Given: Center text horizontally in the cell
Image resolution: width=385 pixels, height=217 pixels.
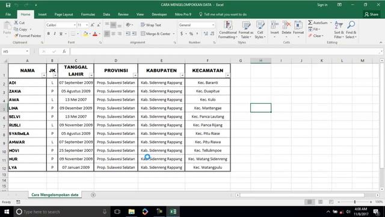Looking at the screenshot, I should 113,34.
